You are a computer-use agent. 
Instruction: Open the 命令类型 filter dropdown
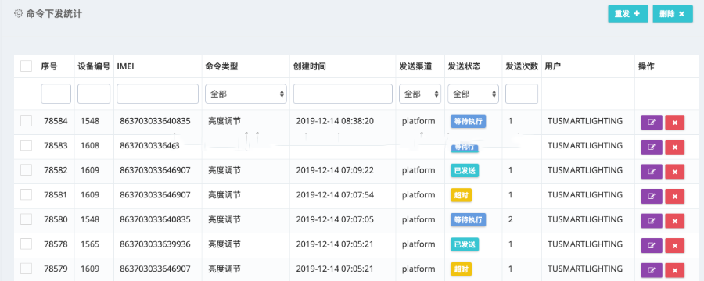pos(246,94)
